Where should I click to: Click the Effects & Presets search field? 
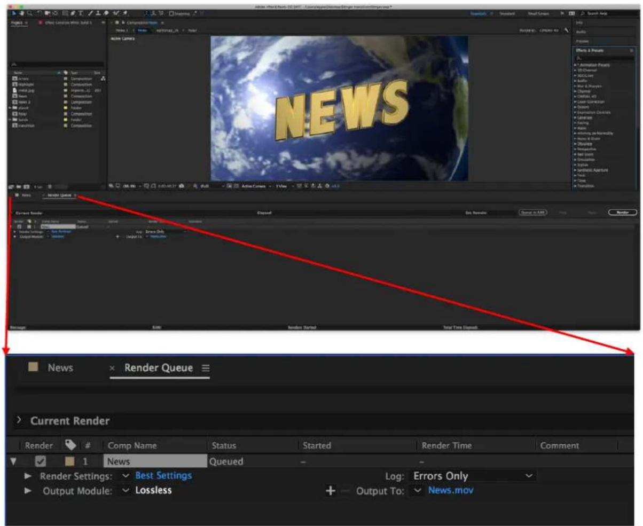[x=605, y=58]
